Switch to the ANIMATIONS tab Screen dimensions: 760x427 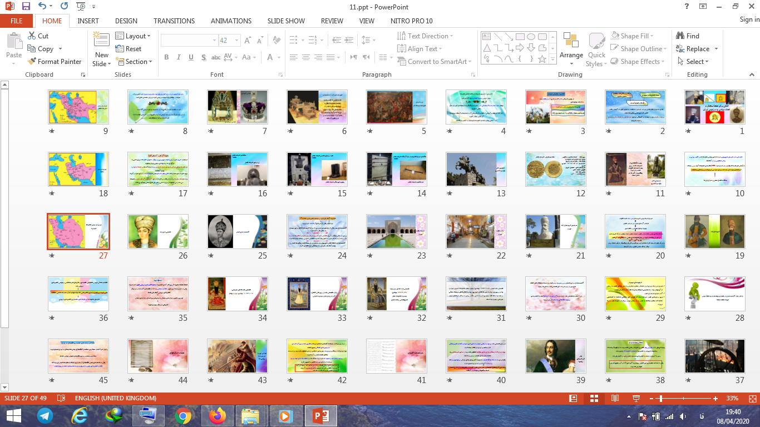tap(231, 21)
